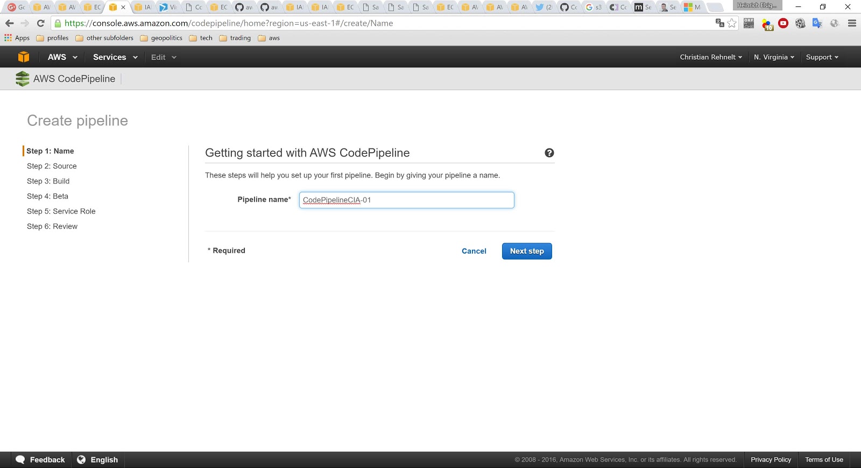Open the Support dropdown menu
Screen dimensions: 861x468
coord(822,57)
